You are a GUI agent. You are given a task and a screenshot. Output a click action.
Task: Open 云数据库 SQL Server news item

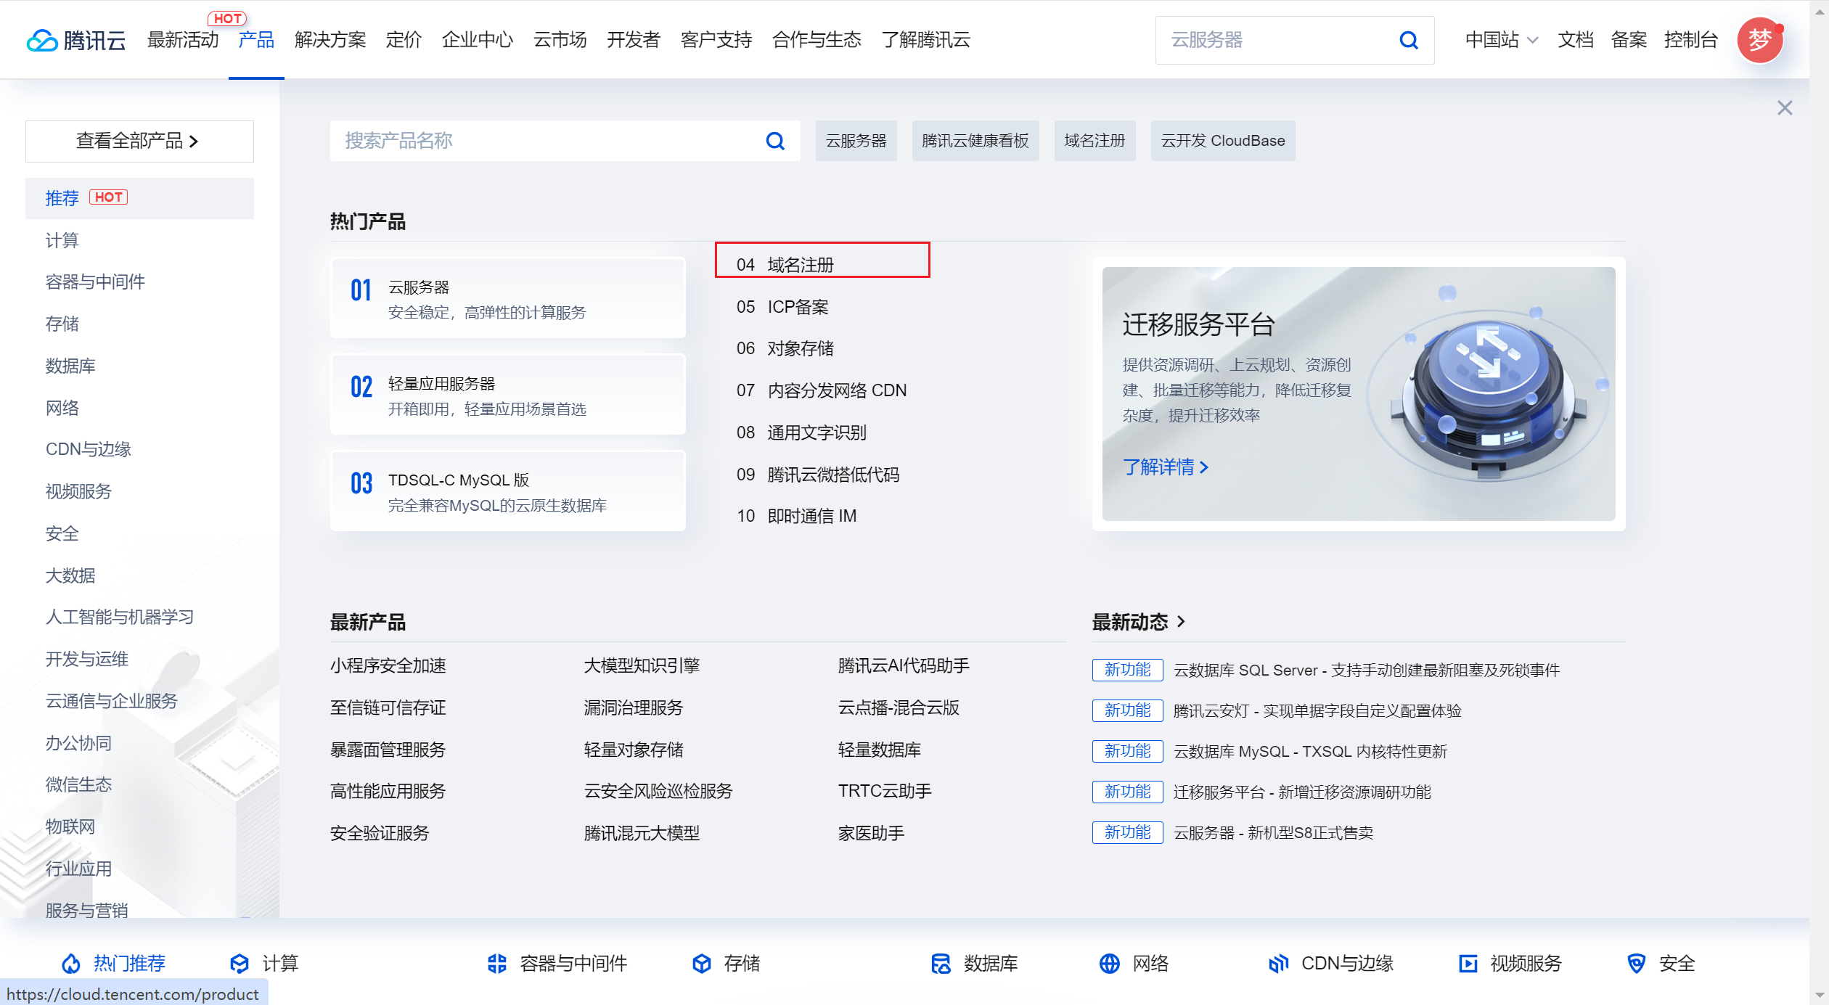tap(1367, 670)
